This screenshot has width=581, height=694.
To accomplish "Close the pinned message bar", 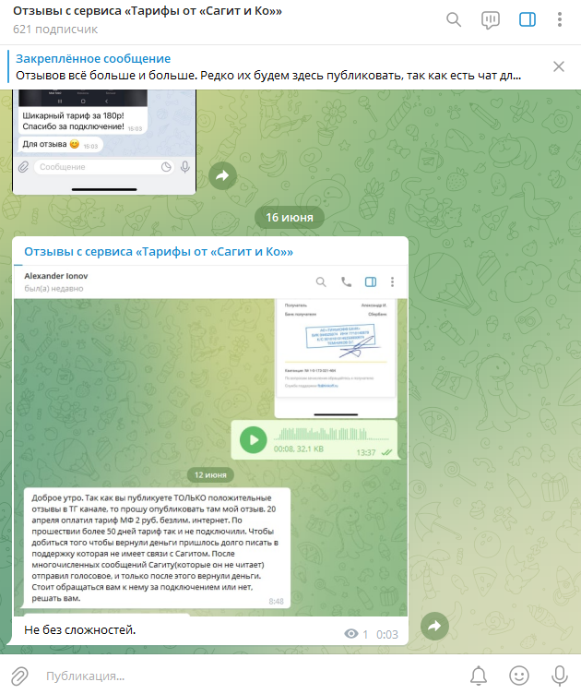I will click(x=559, y=66).
